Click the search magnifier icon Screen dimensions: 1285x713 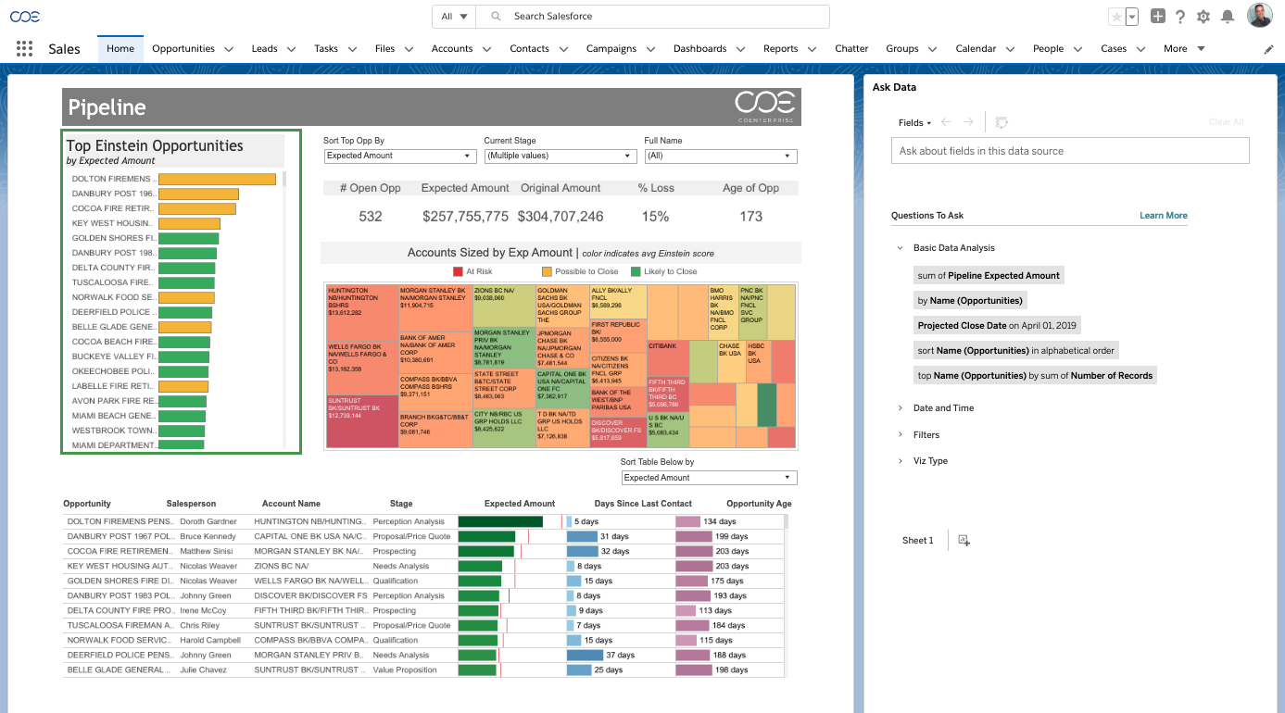(x=496, y=17)
